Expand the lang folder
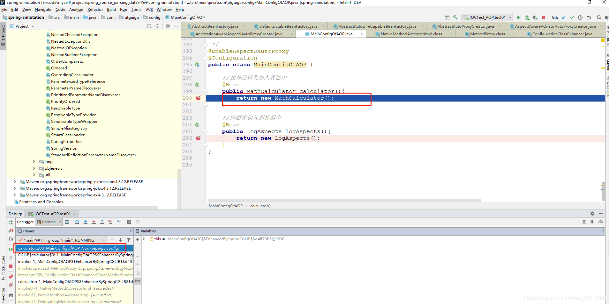 [34, 162]
